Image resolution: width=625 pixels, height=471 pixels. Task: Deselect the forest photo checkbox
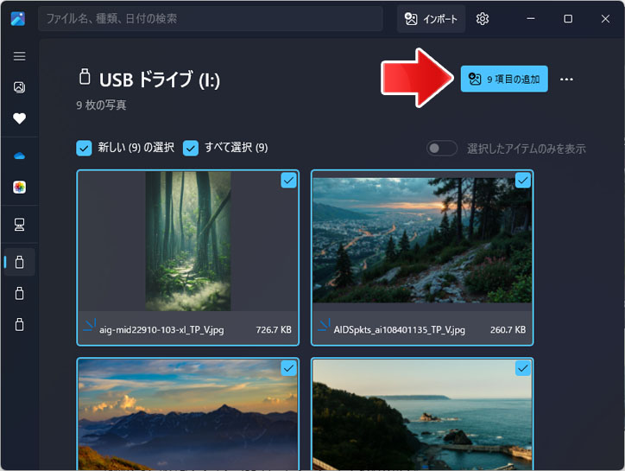tap(288, 180)
